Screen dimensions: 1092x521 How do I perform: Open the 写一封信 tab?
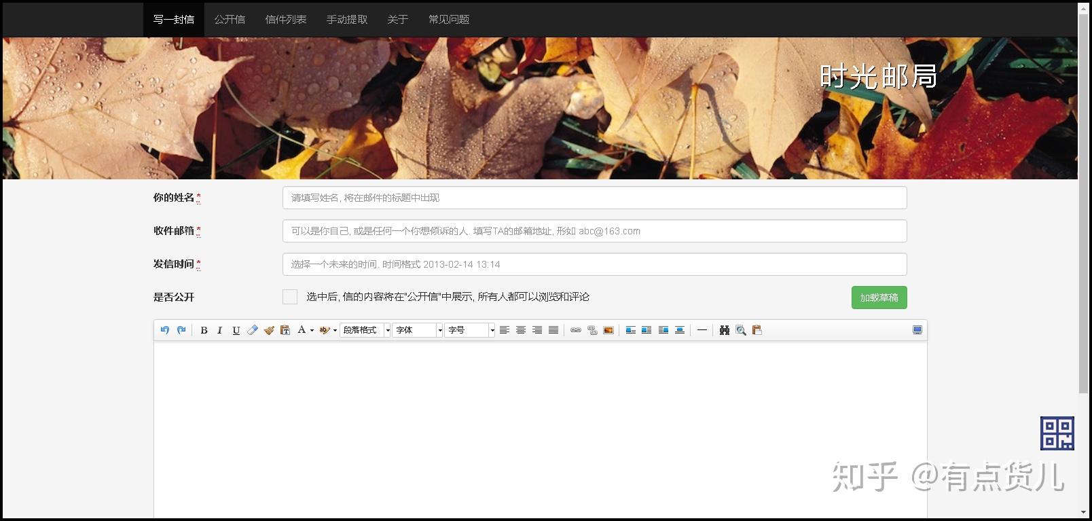pos(174,20)
